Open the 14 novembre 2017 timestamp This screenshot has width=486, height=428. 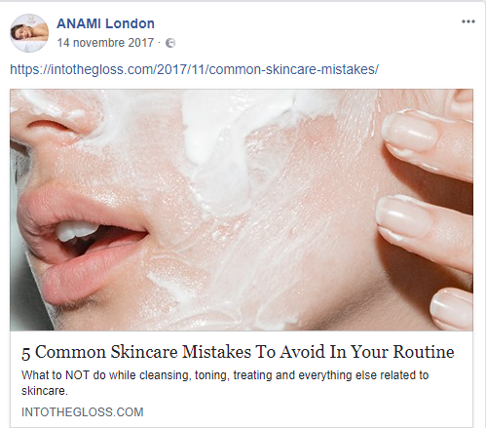point(105,43)
